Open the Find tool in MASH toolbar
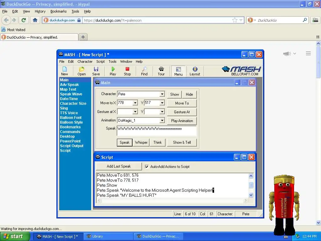 pyautogui.click(x=144, y=71)
